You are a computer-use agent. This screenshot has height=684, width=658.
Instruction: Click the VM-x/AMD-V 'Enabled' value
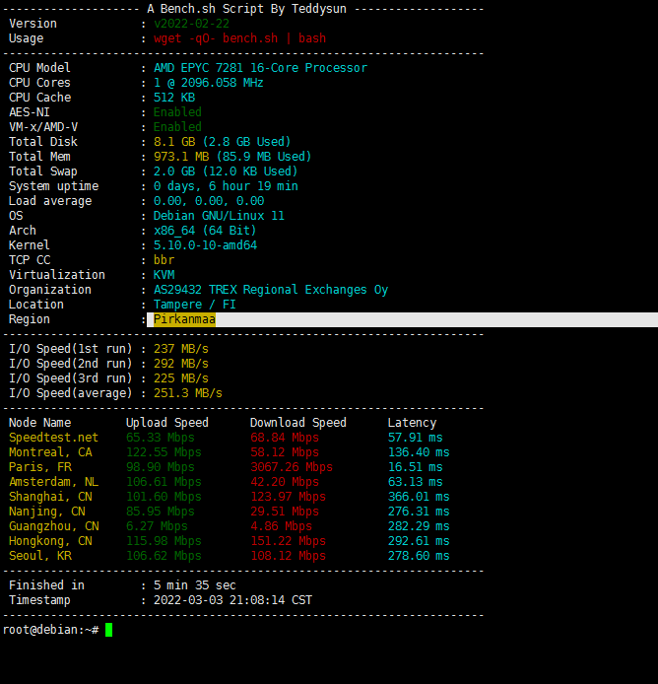click(177, 127)
